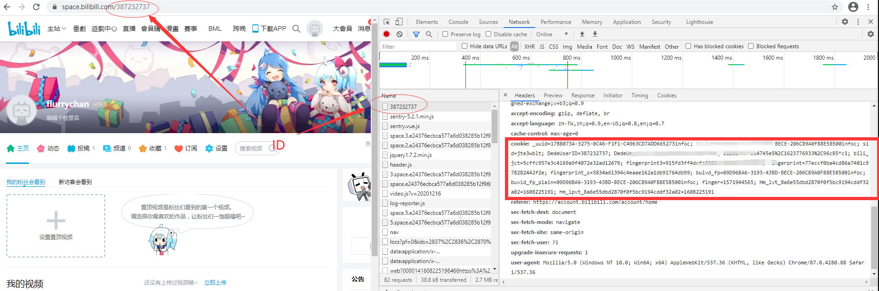Check Blocked Requests

point(751,46)
